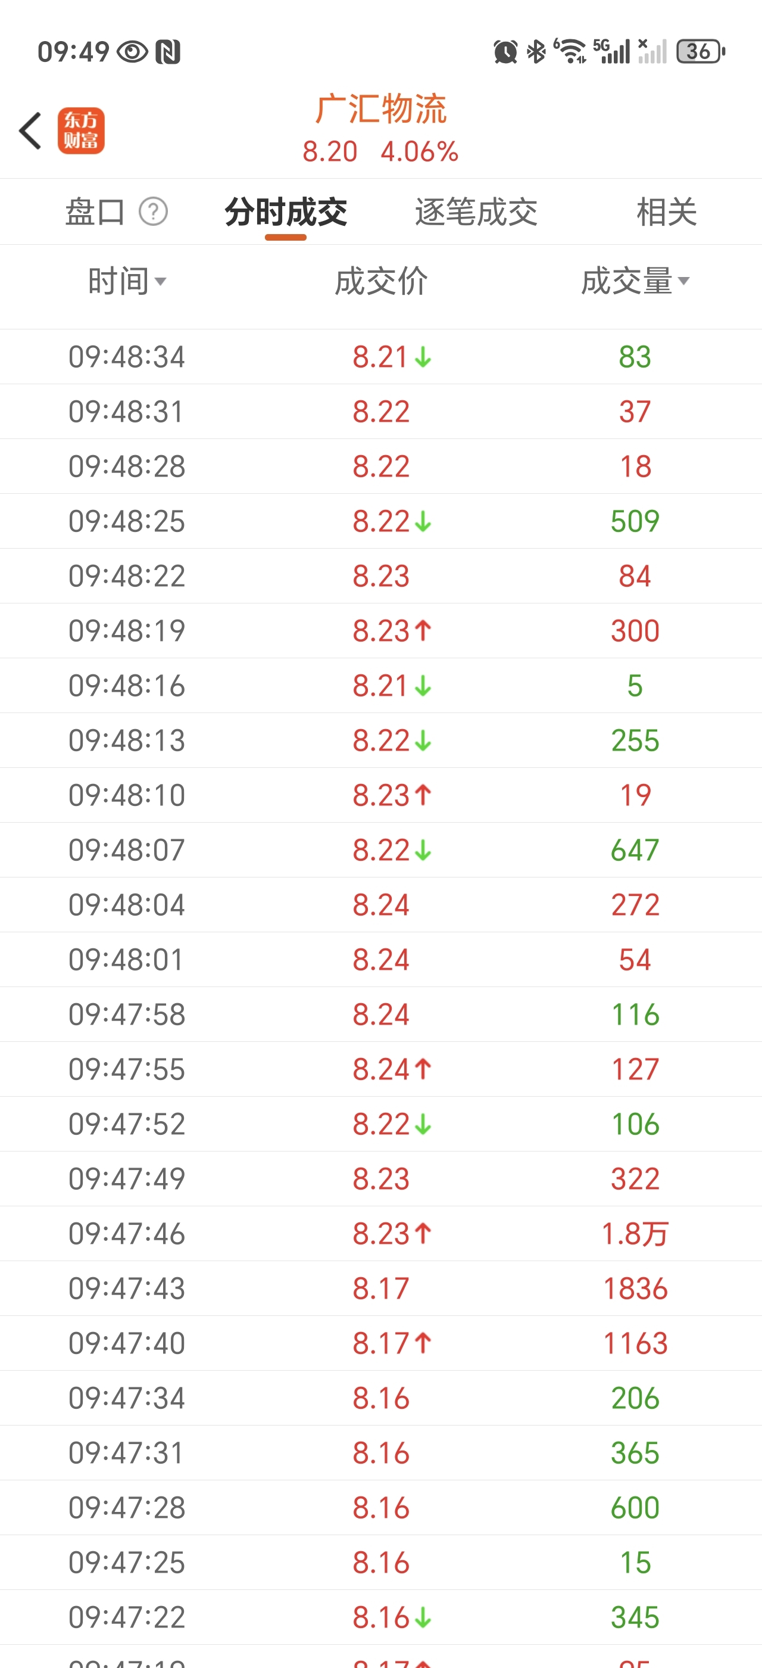762x1668 pixels.
Task: Tap the Wi-Fi signal status icon
Action: click(x=570, y=52)
